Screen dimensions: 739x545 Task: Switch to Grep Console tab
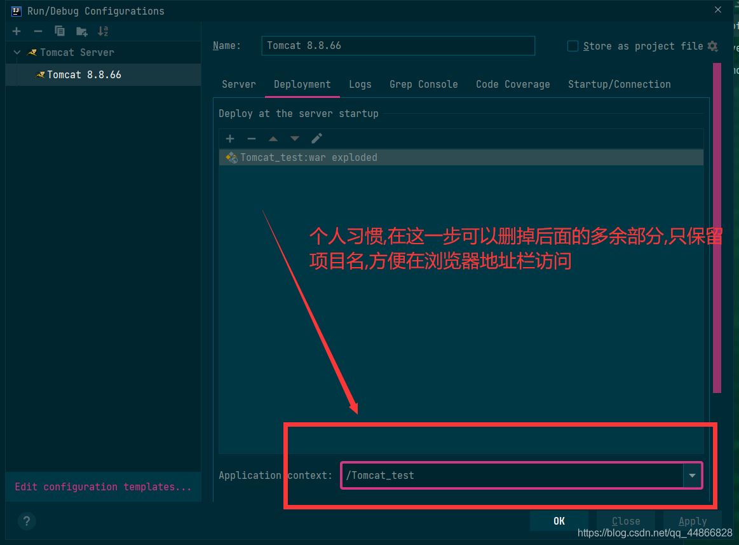tap(423, 85)
